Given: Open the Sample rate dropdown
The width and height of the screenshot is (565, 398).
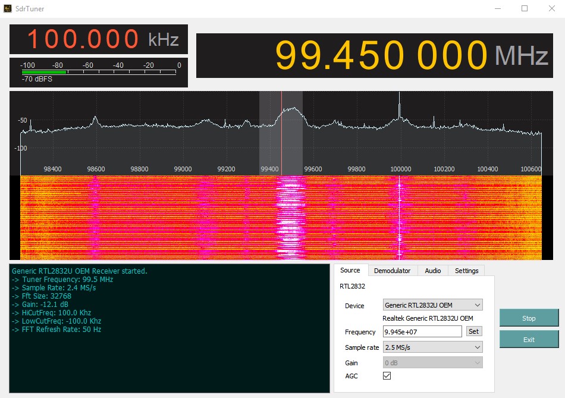Looking at the screenshot, I should pyautogui.click(x=433, y=347).
